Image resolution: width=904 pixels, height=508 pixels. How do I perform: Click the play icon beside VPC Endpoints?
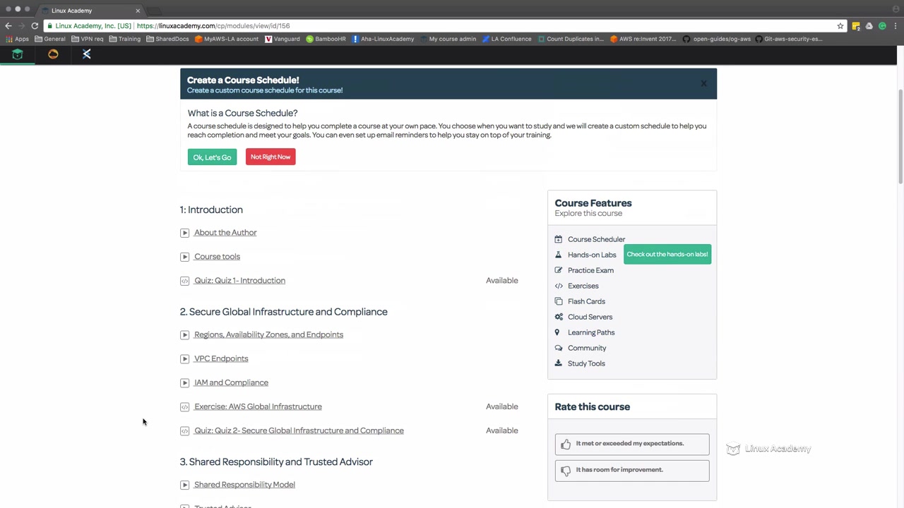(x=184, y=359)
